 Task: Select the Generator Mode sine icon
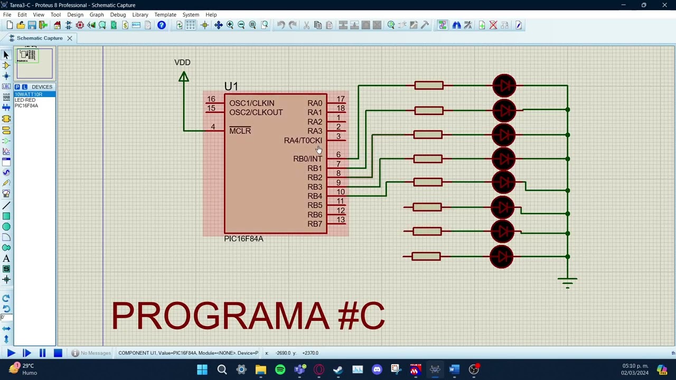tap(6, 173)
